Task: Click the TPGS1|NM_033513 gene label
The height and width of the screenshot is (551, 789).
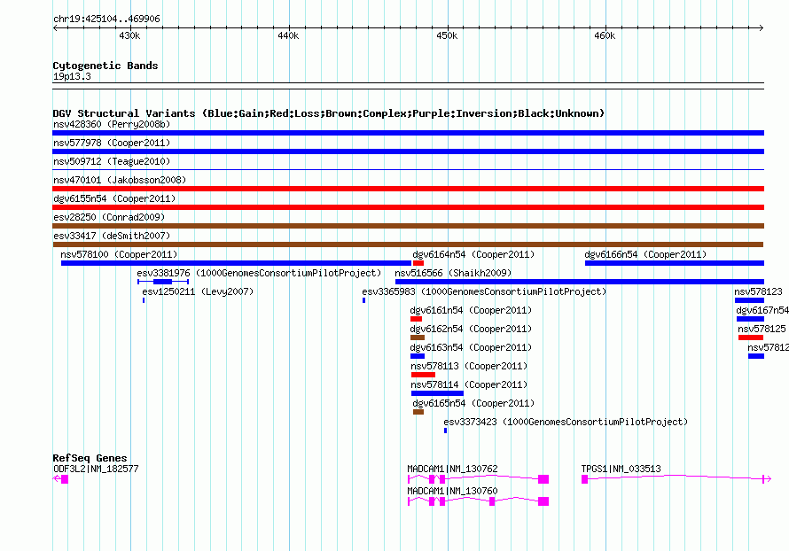Action: click(x=621, y=469)
